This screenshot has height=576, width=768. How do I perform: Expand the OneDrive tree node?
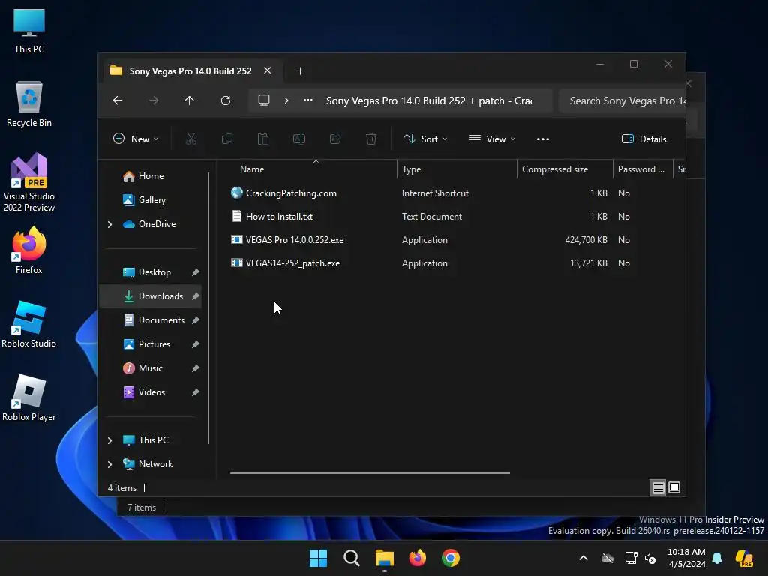coord(109,224)
